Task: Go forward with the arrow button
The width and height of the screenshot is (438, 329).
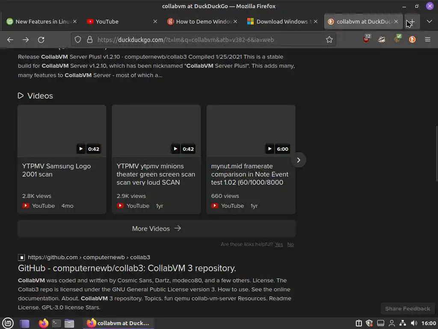Action: coord(26,40)
